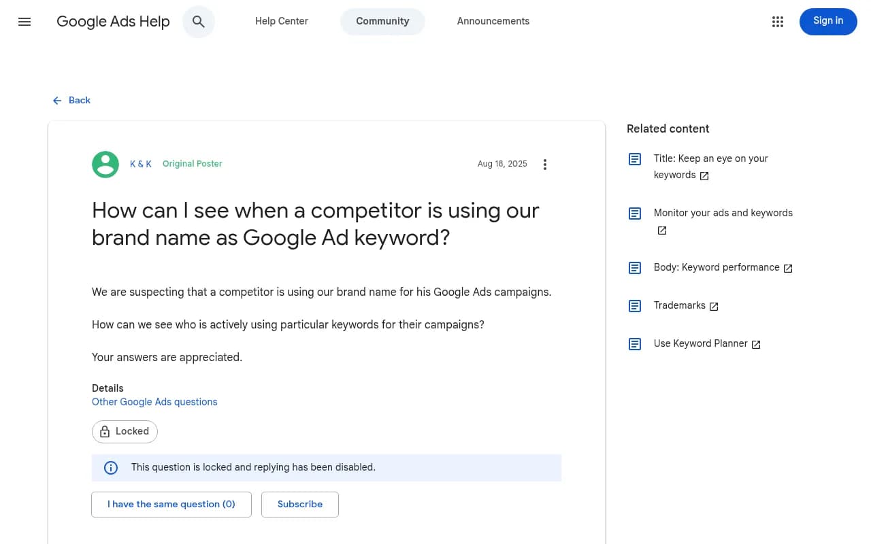
Task: Click external-link icon after Trademarks
Action: tap(714, 307)
